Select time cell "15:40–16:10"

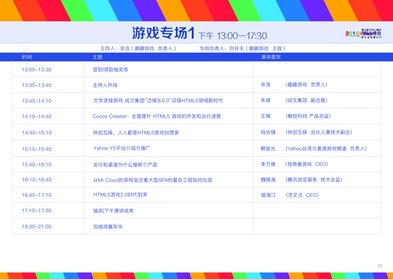point(37,164)
